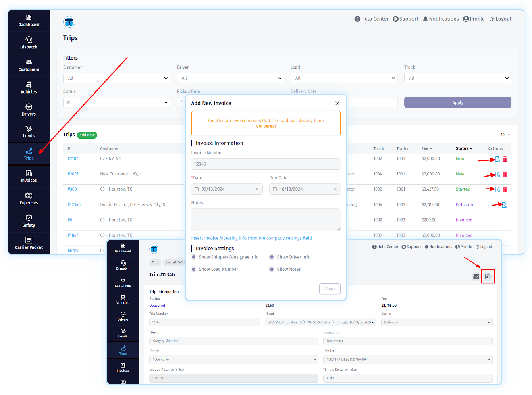Click the email envelope icon on Trip #12346
The image size is (532, 395).
click(x=476, y=276)
